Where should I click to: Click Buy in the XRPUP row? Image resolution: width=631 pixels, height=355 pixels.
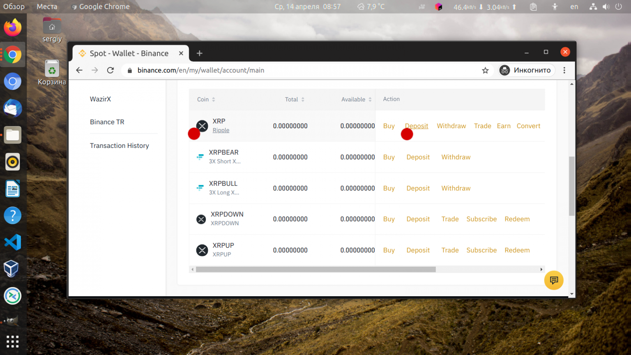click(x=389, y=250)
